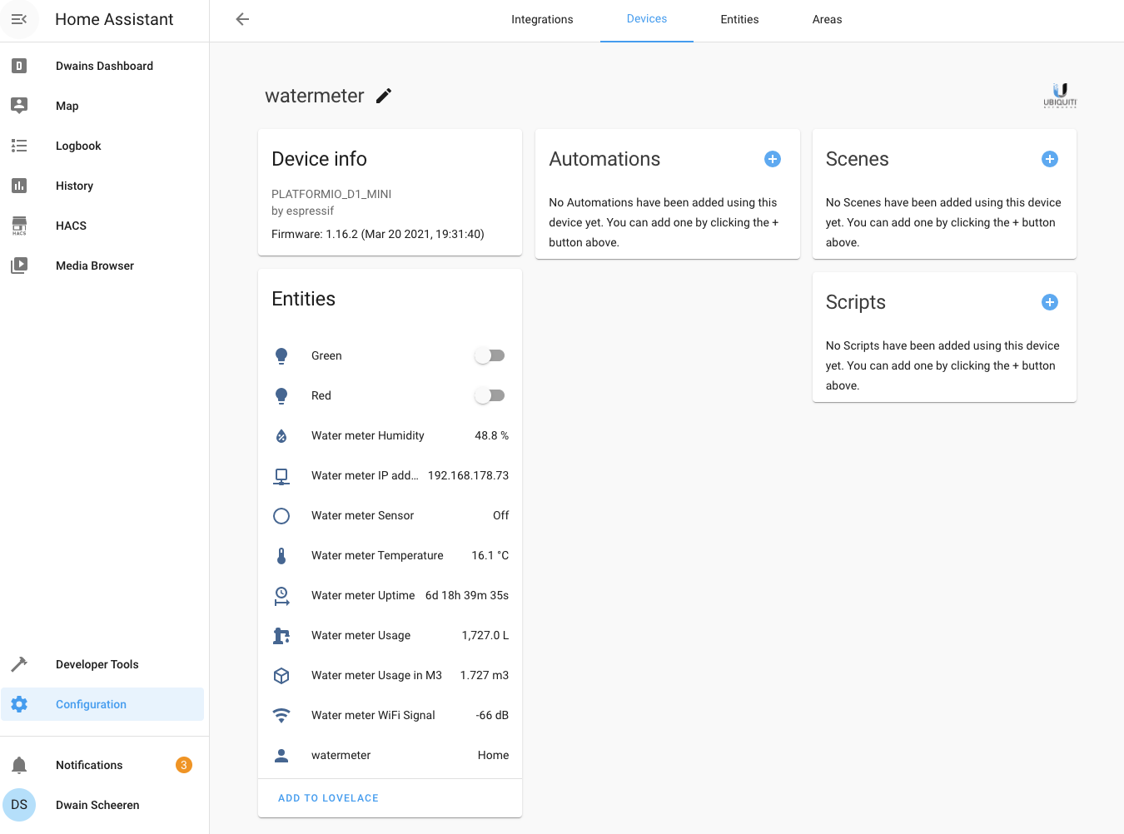Open the Logbook page label
The image size is (1124, 834).
78,146
